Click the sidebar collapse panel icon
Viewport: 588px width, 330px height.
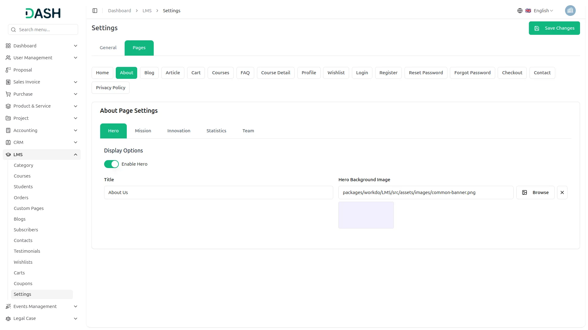tap(95, 11)
